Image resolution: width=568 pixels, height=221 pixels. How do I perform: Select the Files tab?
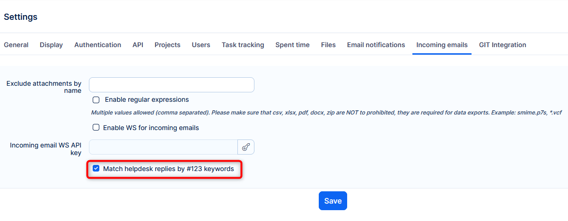(x=328, y=45)
